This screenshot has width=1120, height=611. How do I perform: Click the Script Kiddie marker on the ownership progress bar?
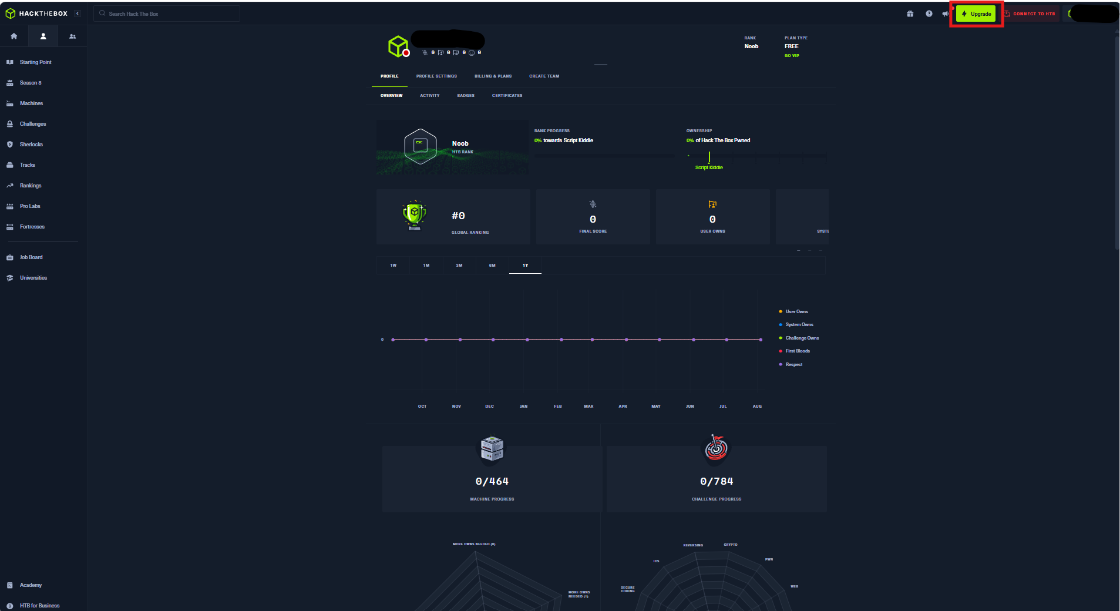pos(709,157)
